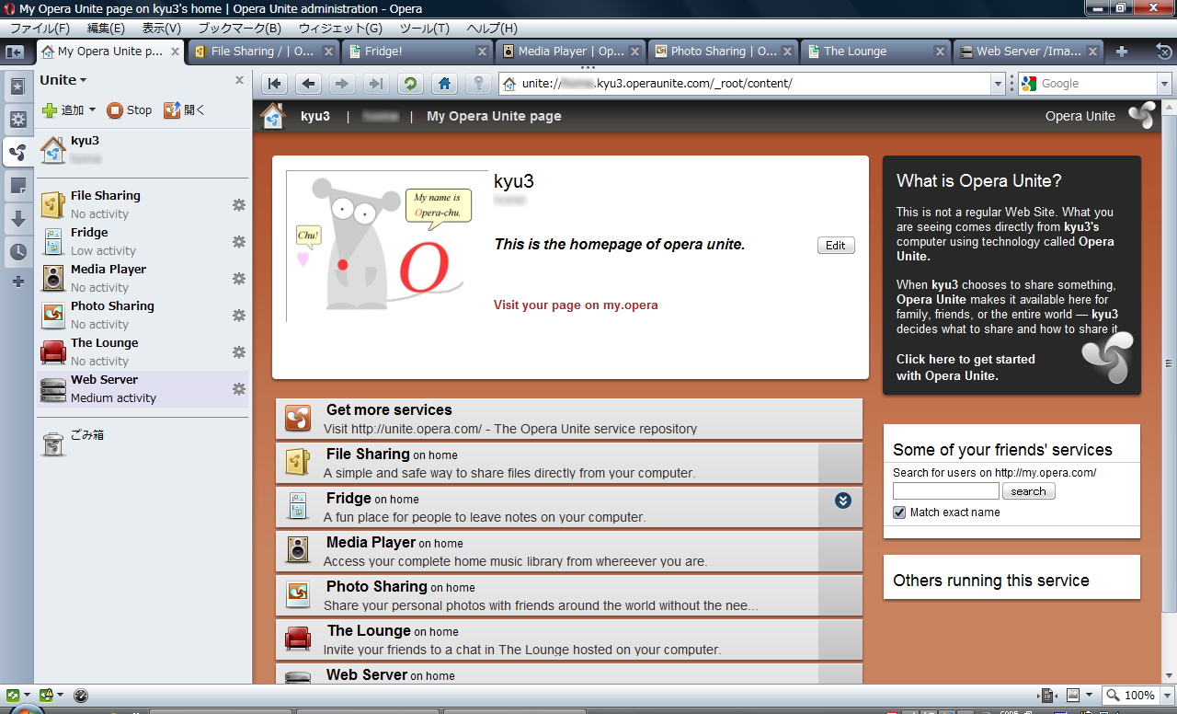Viewport: 1177px width, 714px height.
Task: Click the search button for friends
Action: 1028,491
